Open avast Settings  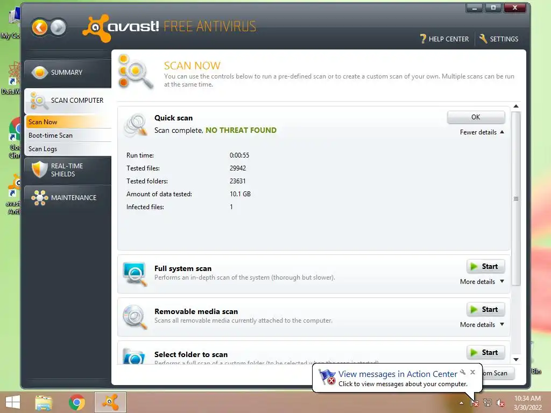pos(499,39)
